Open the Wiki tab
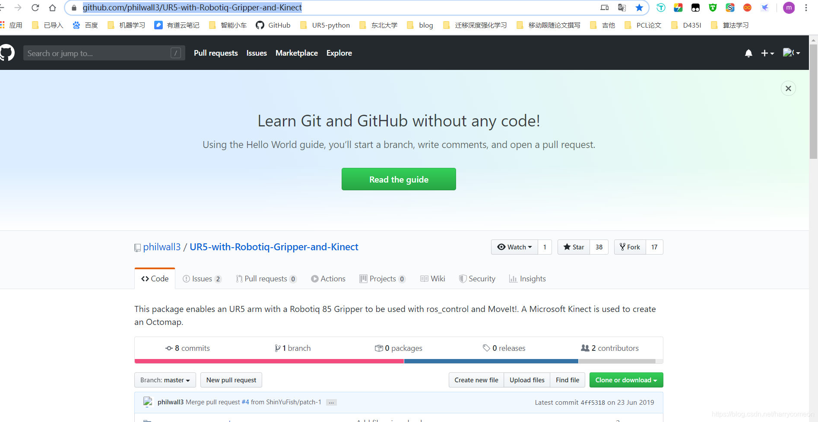 click(x=433, y=279)
